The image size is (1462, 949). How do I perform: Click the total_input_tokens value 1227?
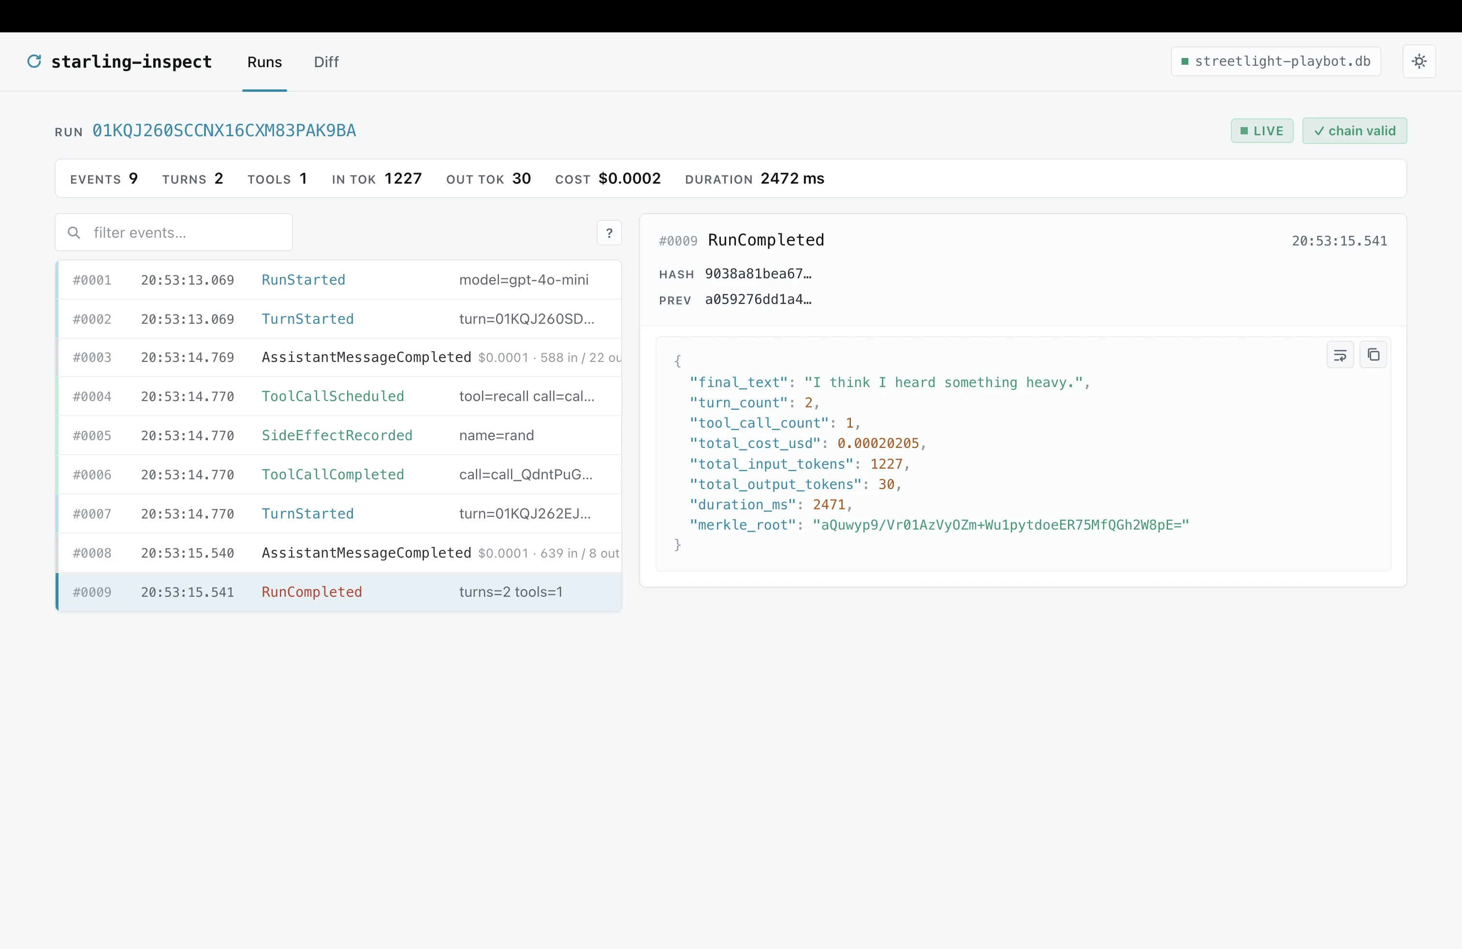(x=886, y=464)
